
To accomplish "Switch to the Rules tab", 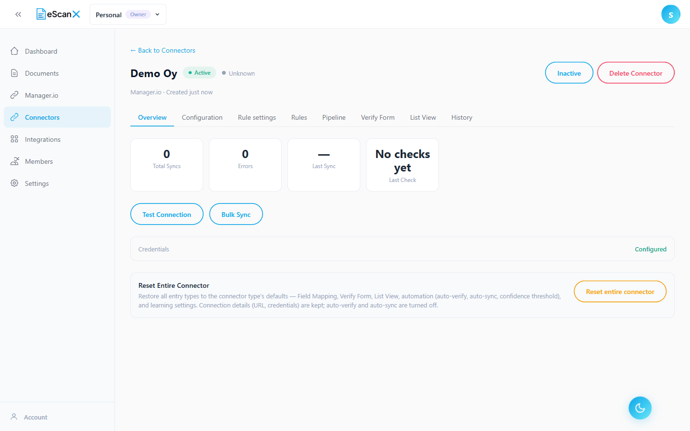I will point(299,117).
